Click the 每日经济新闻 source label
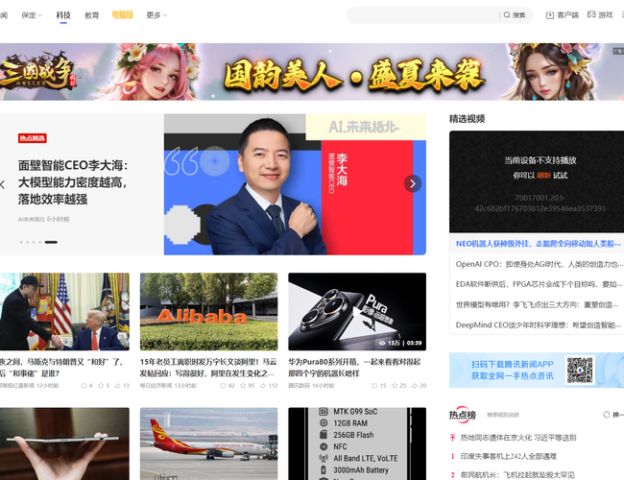 click(x=156, y=386)
